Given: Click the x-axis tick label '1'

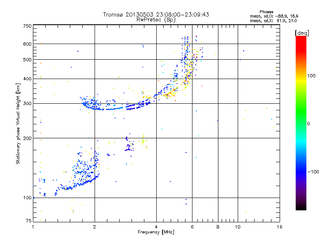Looking at the screenshot, I should 33,227.
